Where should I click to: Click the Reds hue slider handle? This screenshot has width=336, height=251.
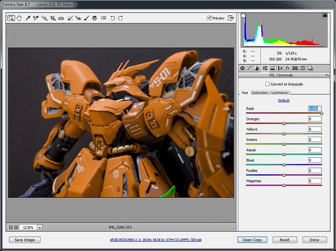click(x=322, y=113)
